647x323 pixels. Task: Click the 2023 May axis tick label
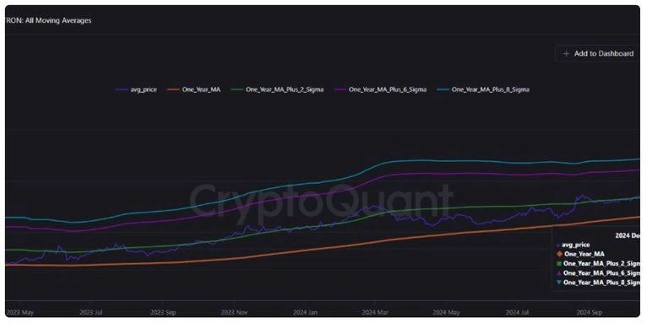[20, 312]
